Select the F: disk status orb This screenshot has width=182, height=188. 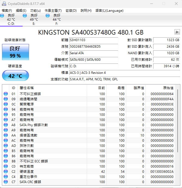click(48, 16)
